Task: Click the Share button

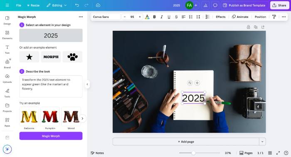Action: (x=279, y=5)
